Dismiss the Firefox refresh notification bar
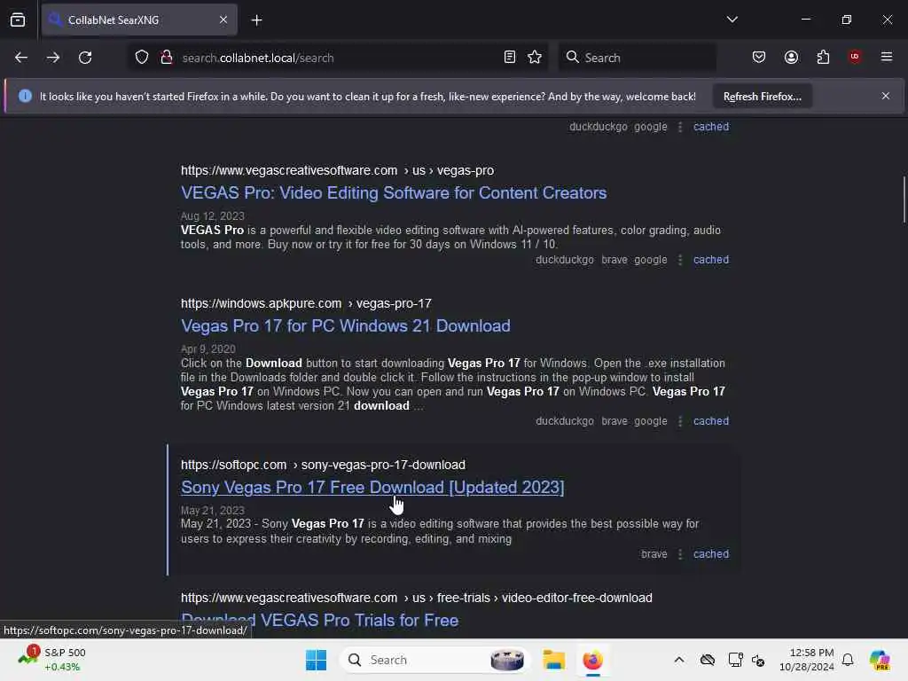The height and width of the screenshot is (681, 908). pyautogui.click(x=886, y=96)
